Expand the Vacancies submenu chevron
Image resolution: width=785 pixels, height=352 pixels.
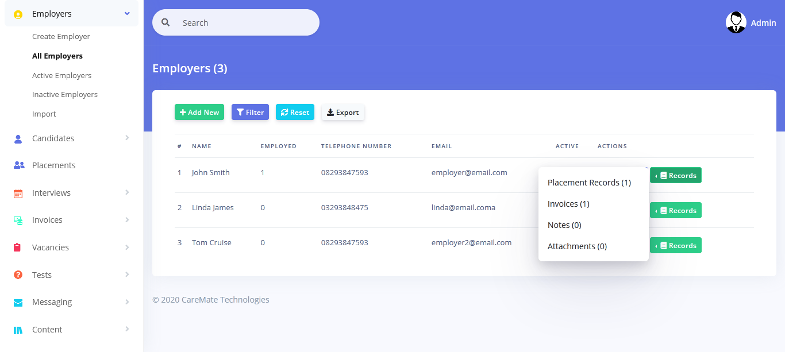pos(127,247)
